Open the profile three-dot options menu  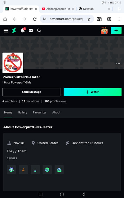(118, 64)
